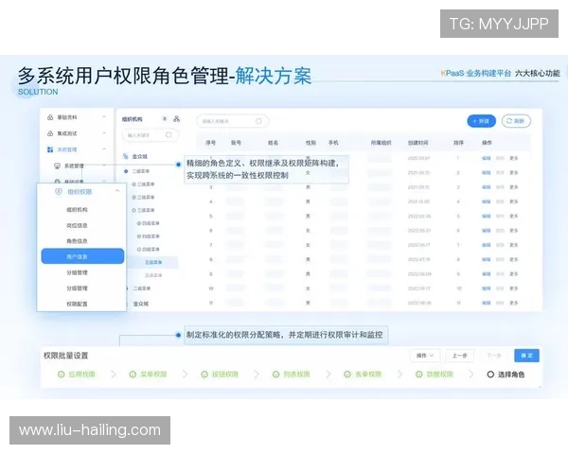Open the 角色信息 menu item

pyautogui.click(x=77, y=241)
